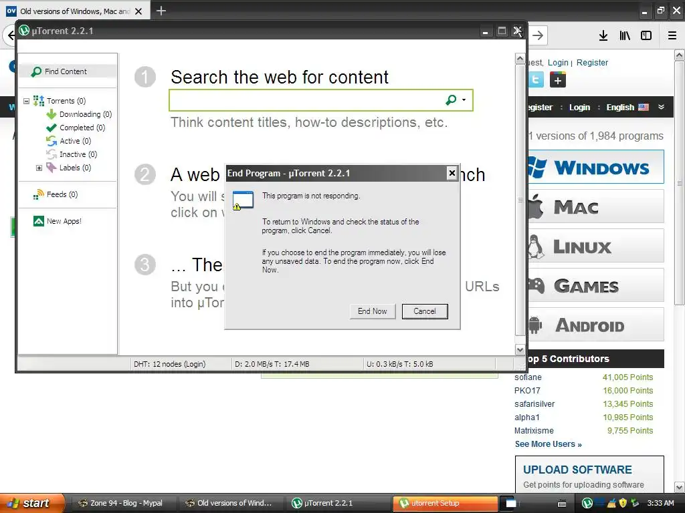Select Downloading (0) category

coord(79,114)
